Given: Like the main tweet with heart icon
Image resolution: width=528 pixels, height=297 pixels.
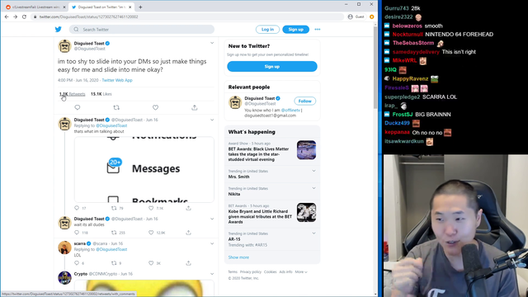Looking at the screenshot, I should tap(155, 107).
